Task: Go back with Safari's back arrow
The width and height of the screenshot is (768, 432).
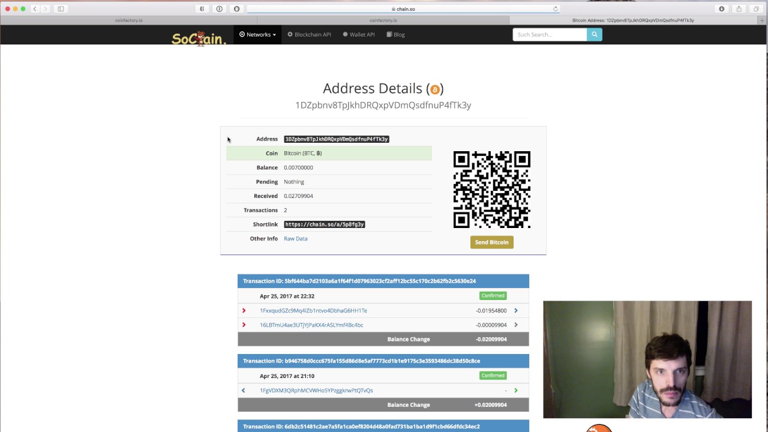Action: coord(35,9)
